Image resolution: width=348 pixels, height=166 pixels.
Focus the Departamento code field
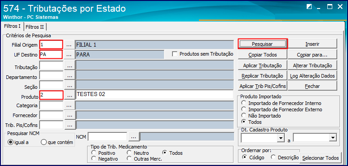pos(51,75)
